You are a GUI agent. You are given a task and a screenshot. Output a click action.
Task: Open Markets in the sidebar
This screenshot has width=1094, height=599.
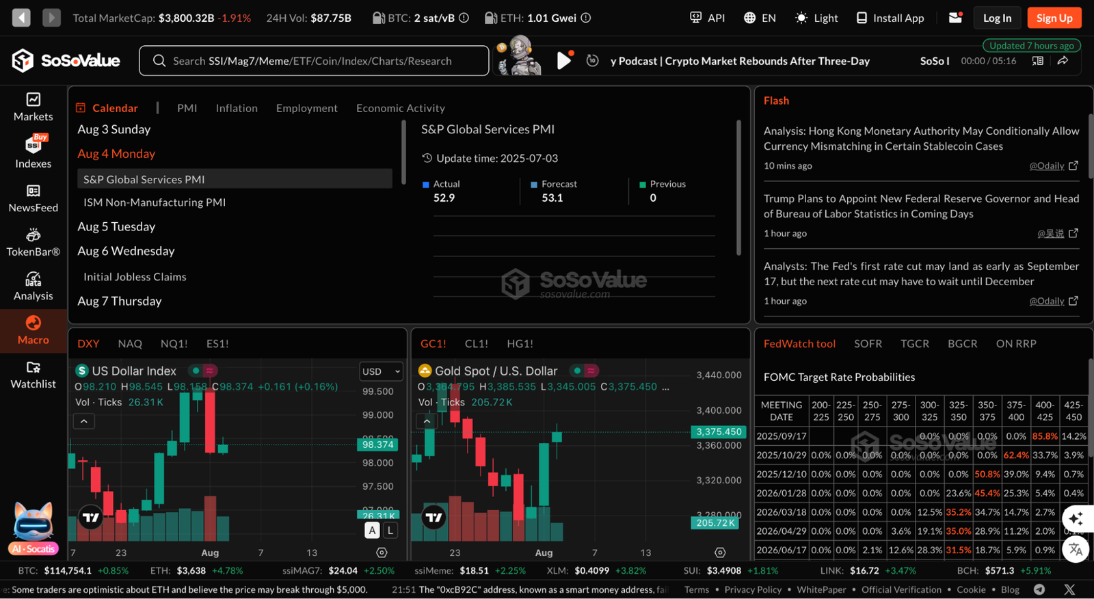[x=33, y=107]
